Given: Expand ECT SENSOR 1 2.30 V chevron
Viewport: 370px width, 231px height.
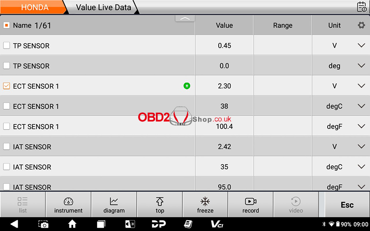Looking at the screenshot, I should pos(361,86).
